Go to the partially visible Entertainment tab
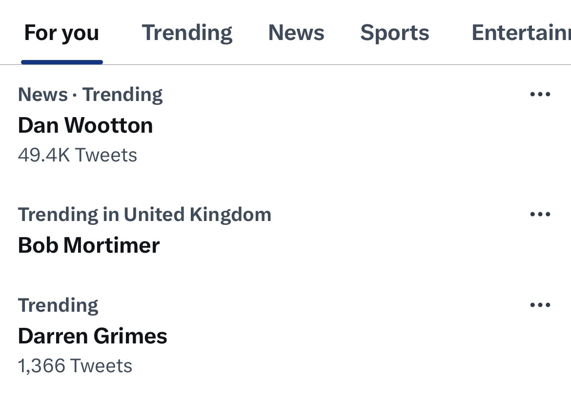 pyautogui.click(x=520, y=33)
